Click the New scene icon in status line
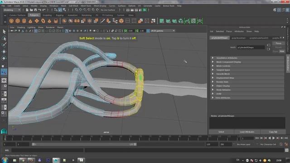Screen dimensions: 290x163 27,10
